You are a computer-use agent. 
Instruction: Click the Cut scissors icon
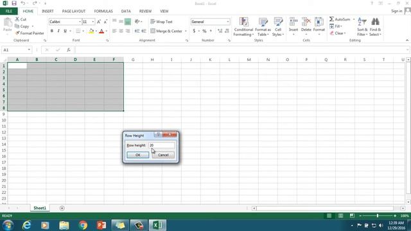point(17,19)
